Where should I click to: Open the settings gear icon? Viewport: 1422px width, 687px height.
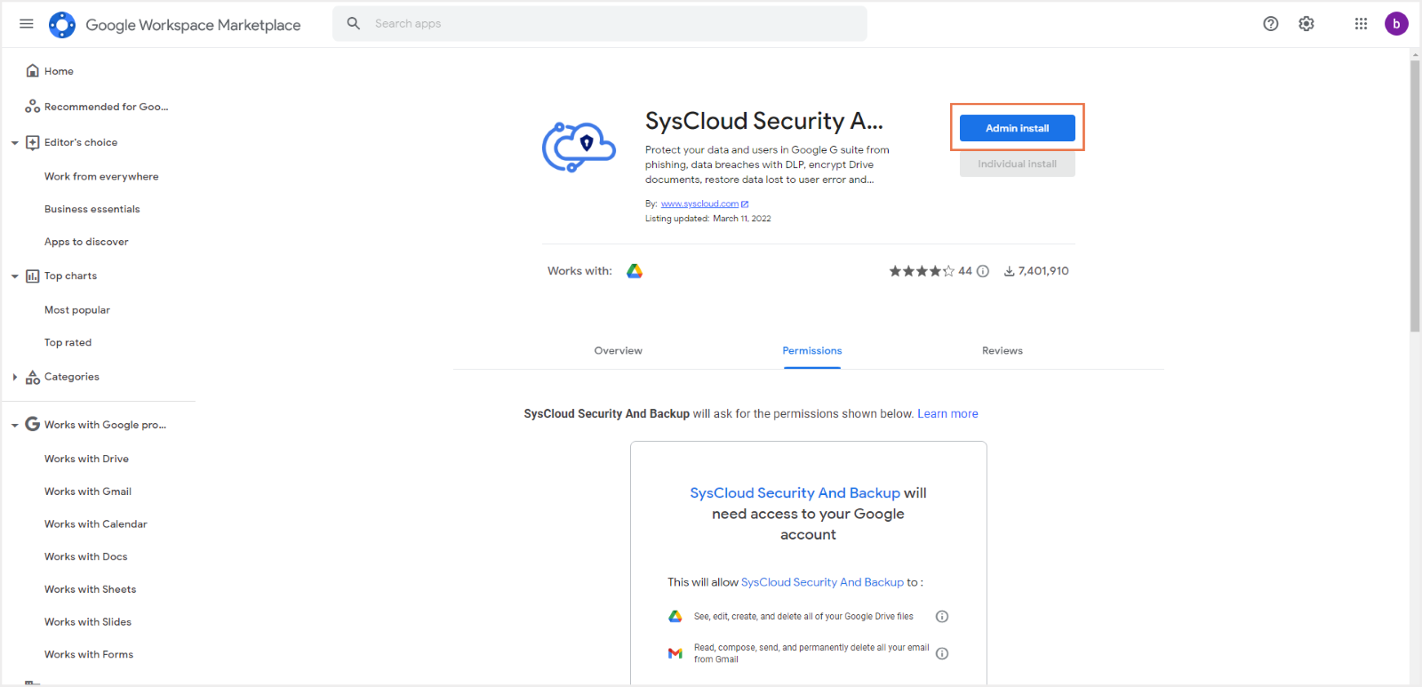pyautogui.click(x=1306, y=24)
